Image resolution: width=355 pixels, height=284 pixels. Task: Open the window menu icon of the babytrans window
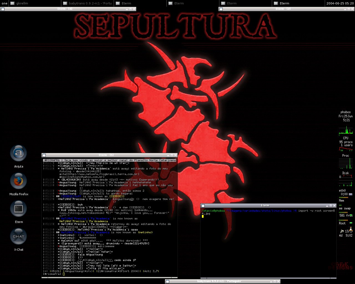[x=168, y=282]
